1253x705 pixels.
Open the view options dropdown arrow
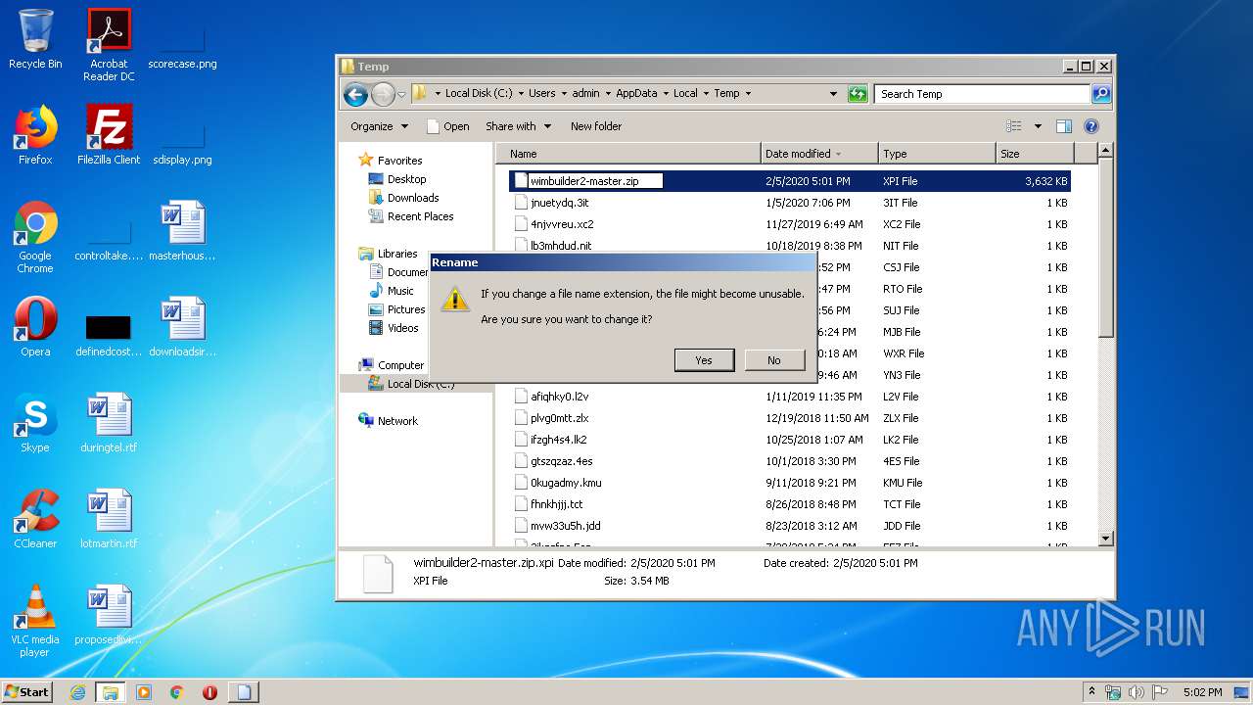point(1038,126)
